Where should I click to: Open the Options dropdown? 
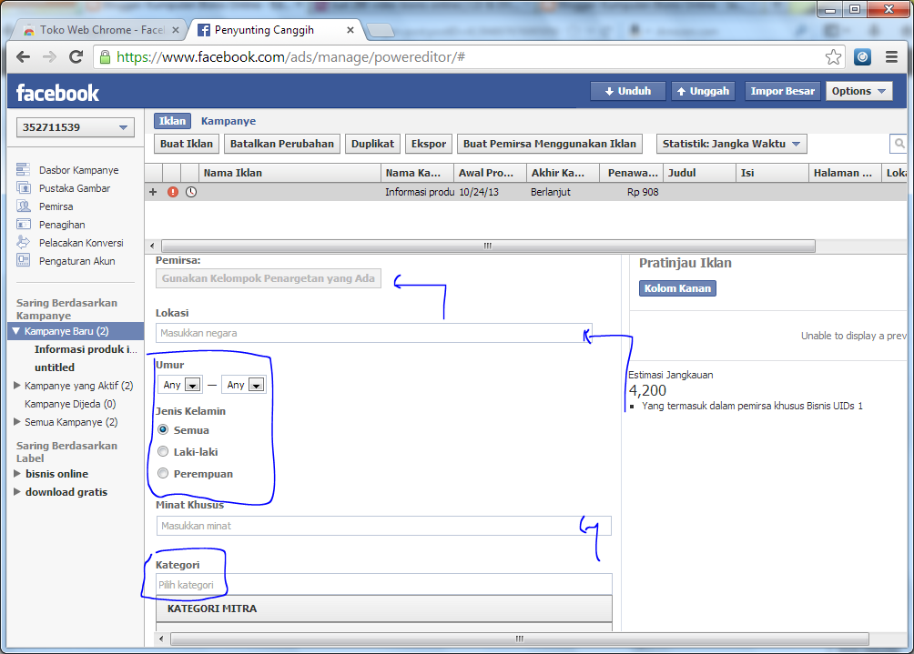tap(858, 91)
